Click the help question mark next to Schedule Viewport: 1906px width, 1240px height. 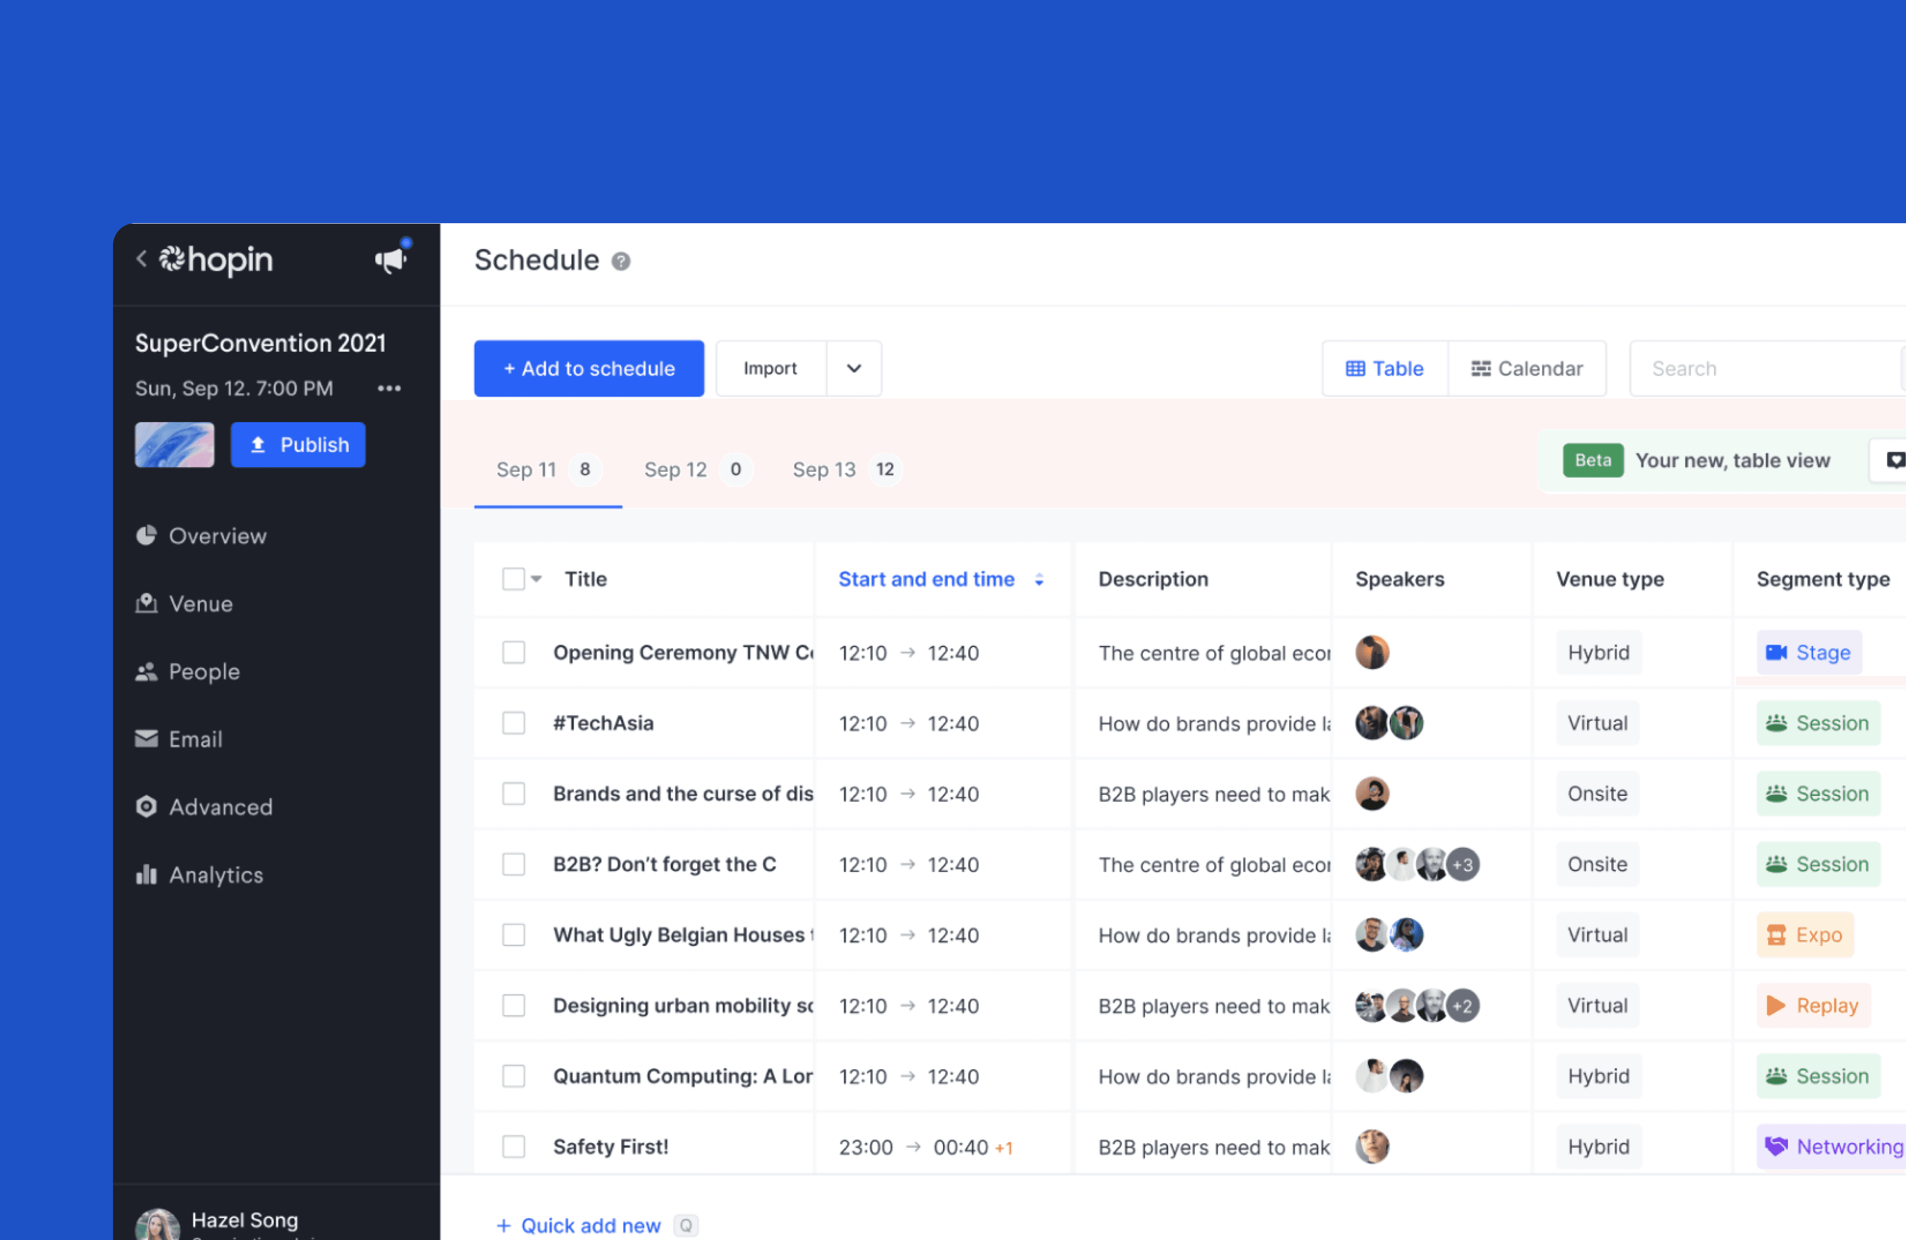tap(621, 261)
